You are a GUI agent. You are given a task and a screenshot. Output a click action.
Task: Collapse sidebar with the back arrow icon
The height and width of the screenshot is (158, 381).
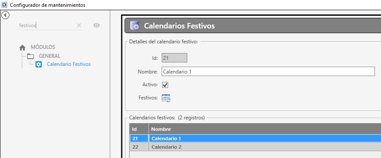(6, 15)
